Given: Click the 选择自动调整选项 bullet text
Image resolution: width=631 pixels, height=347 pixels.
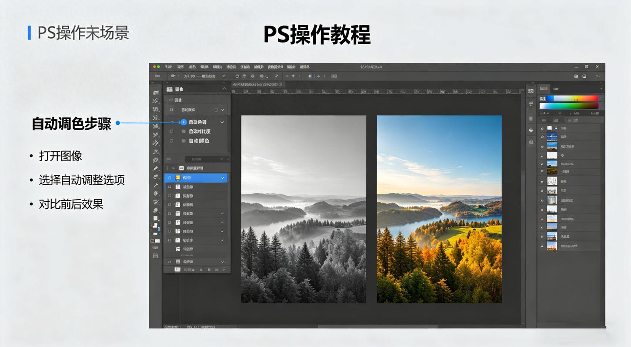Looking at the screenshot, I should point(82,180).
